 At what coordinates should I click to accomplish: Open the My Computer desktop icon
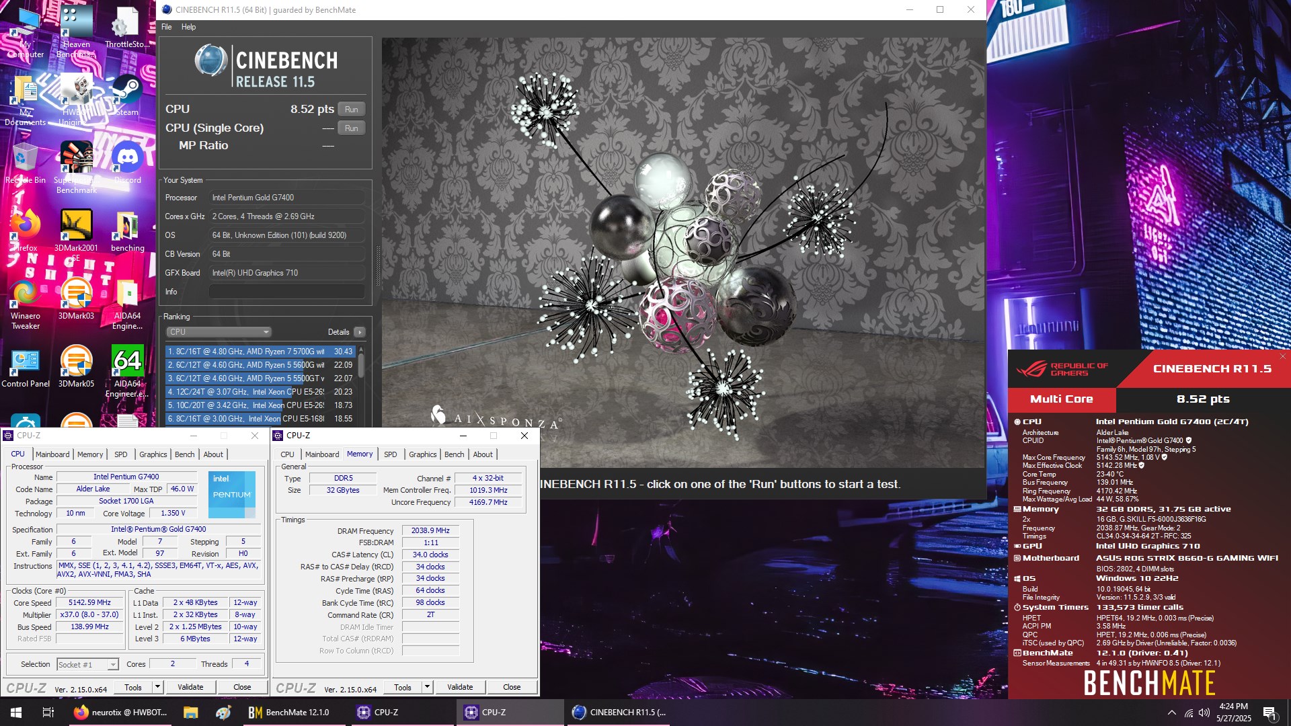pos(25,32)
